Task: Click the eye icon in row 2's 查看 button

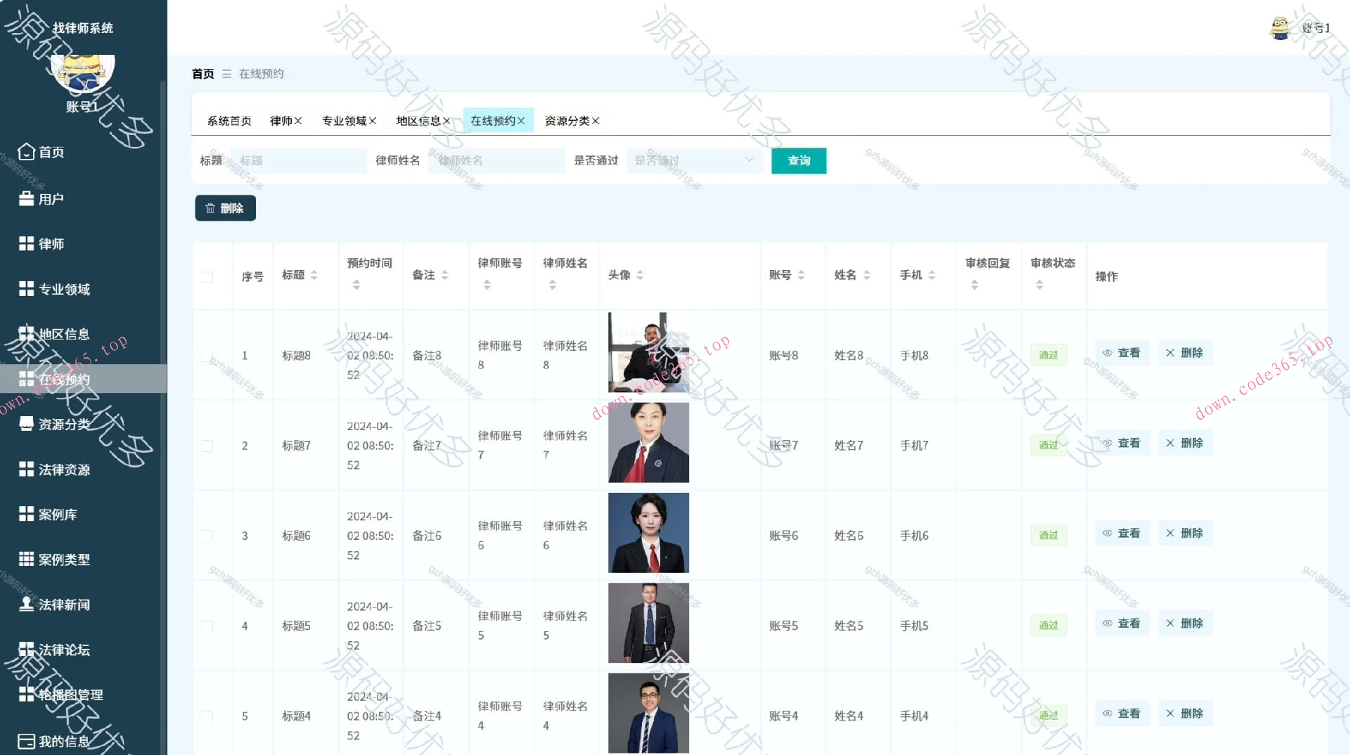Action: point(1108,443)
